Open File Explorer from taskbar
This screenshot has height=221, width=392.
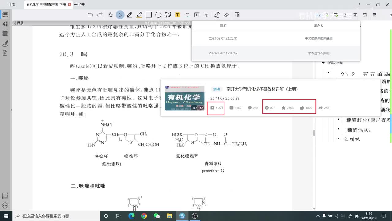tap(169, 216)
